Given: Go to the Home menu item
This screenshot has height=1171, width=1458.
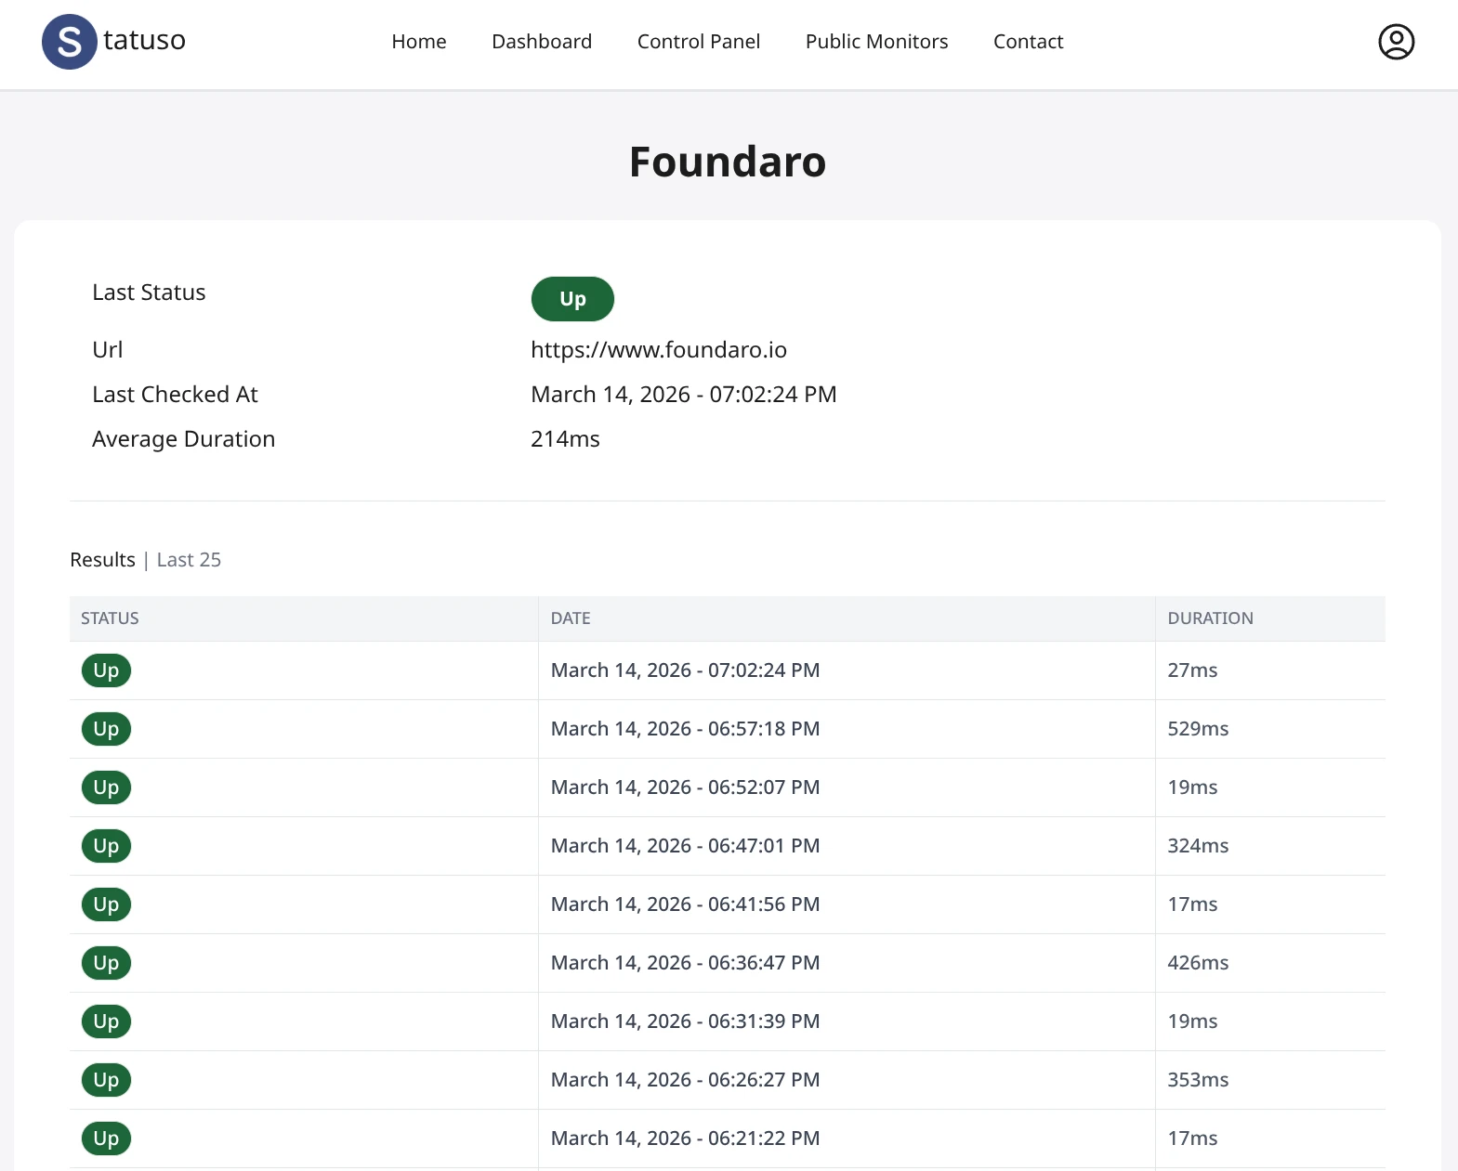Looking at the screenshot, I should point(419,42).
